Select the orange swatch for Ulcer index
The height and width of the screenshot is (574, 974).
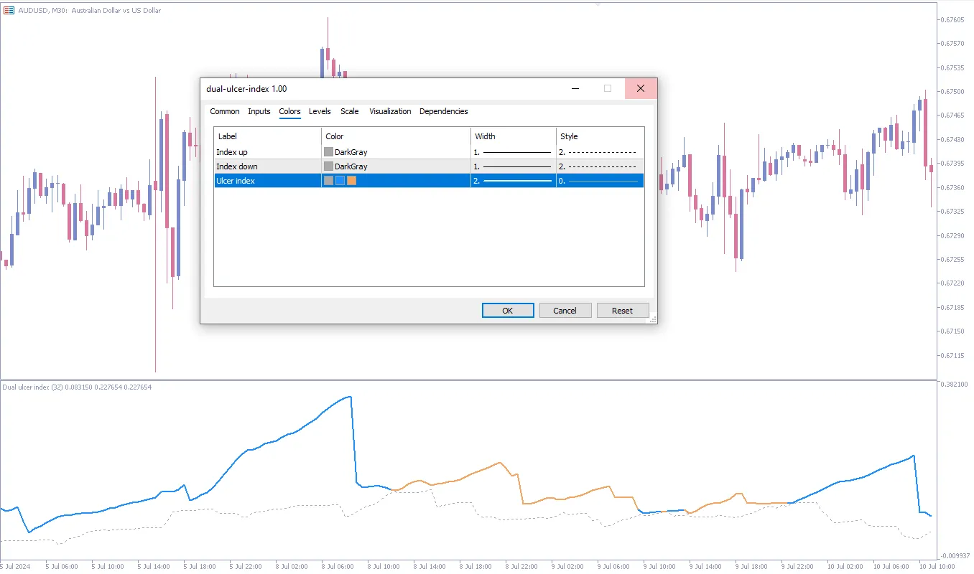[x=352, y=181]
